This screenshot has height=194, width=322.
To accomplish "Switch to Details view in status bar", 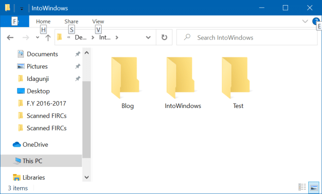I will click(302, 187).
